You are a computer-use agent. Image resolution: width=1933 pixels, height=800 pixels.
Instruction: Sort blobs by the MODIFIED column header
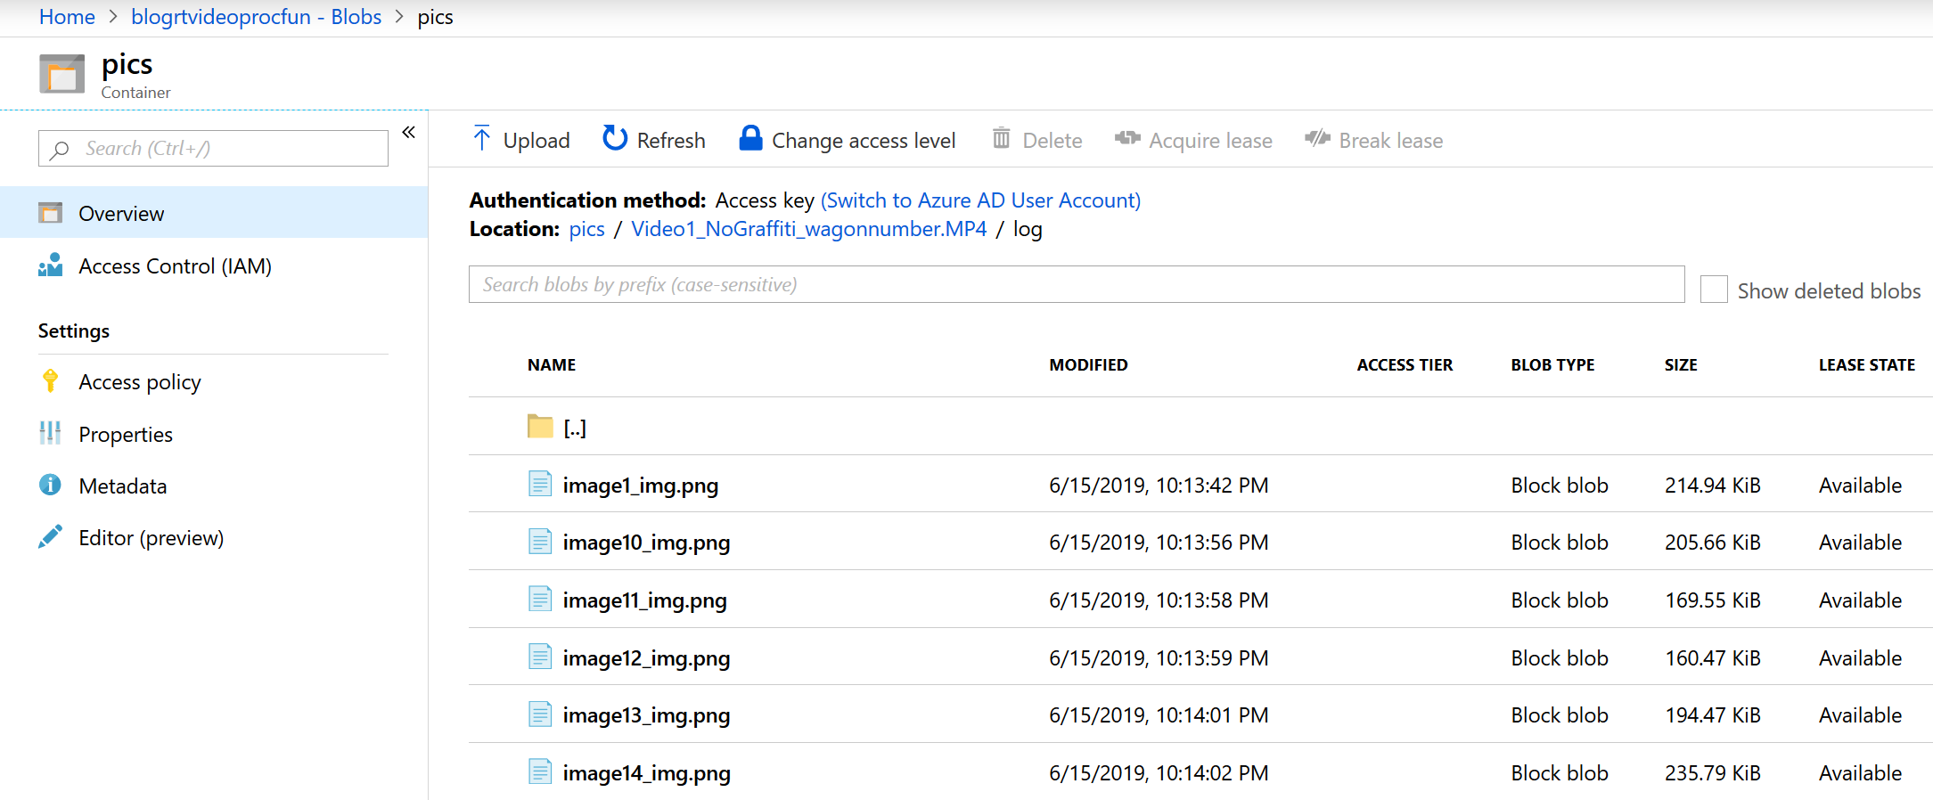pos(1088,365)
